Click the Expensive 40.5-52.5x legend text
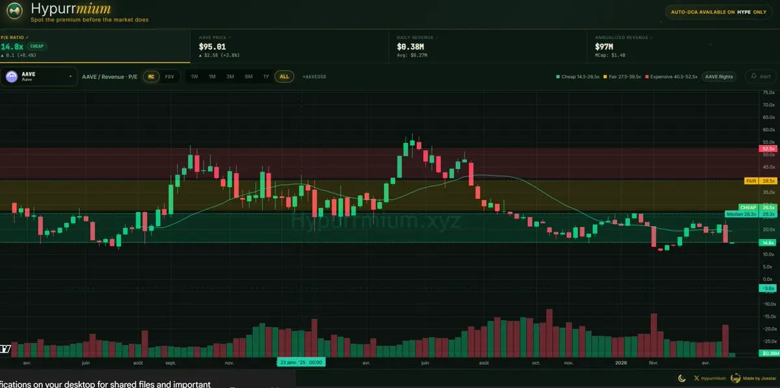Image resolution: width=780 pixels, height=388 pixels. pyautogui.click(x=674, y=77)
